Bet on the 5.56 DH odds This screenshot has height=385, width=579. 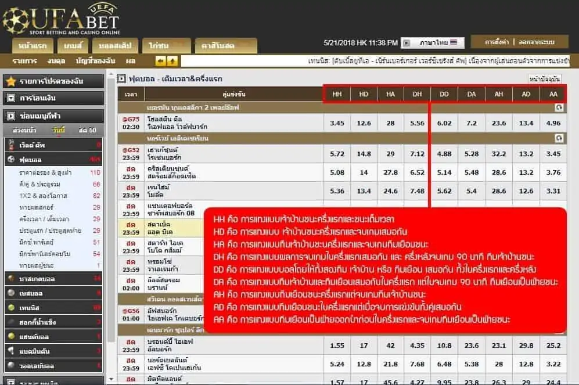pos(418,123)
